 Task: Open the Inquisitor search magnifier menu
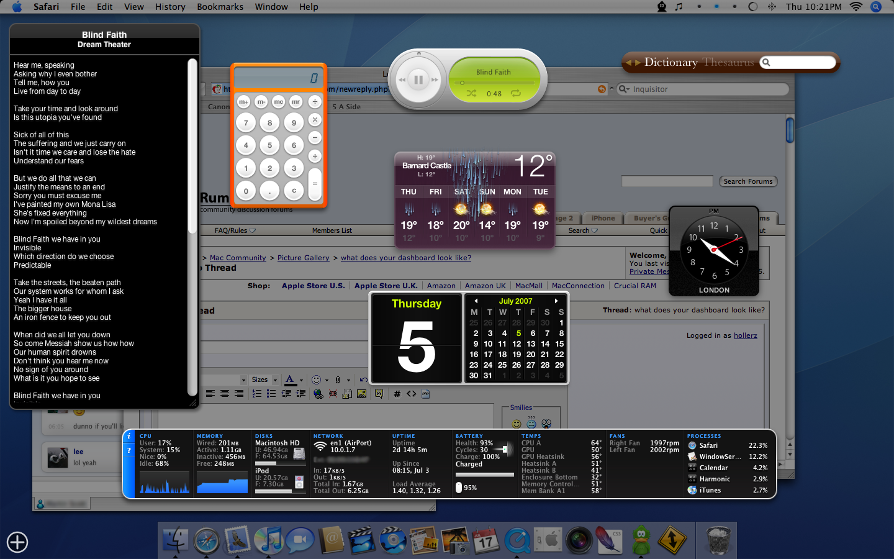[624, 89]
